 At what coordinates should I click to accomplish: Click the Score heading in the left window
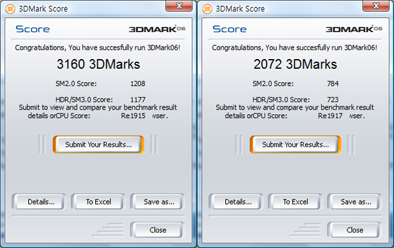[33, 29]
